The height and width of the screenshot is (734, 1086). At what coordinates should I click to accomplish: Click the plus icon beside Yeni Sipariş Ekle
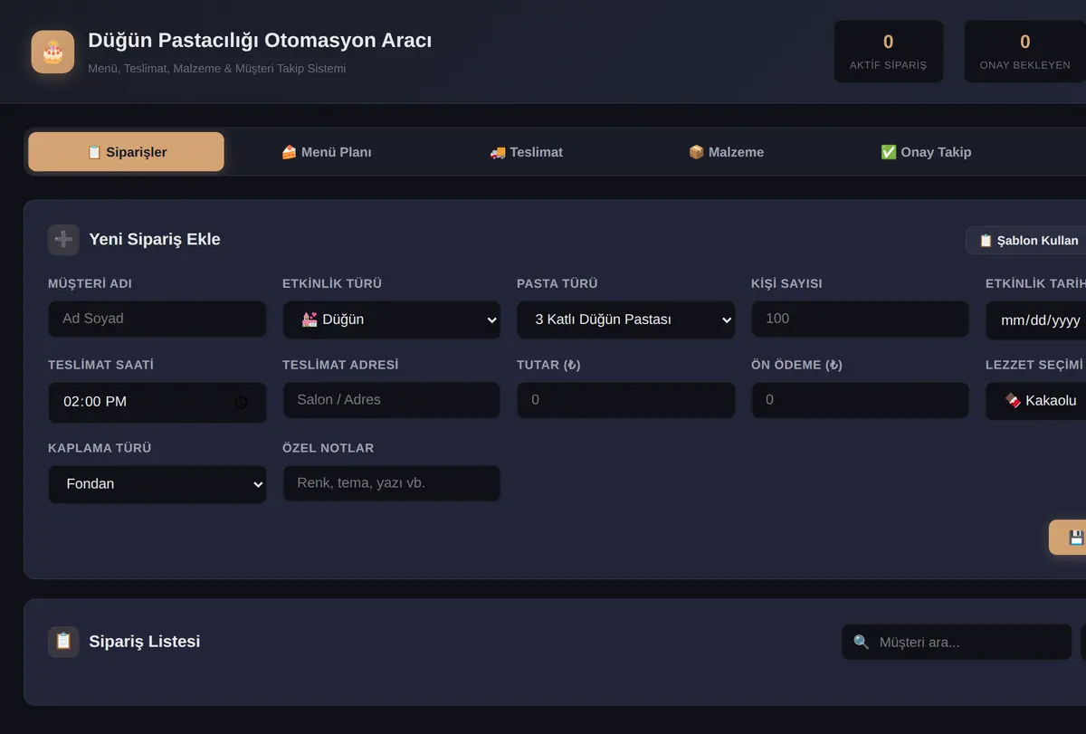tap(63, 240)
